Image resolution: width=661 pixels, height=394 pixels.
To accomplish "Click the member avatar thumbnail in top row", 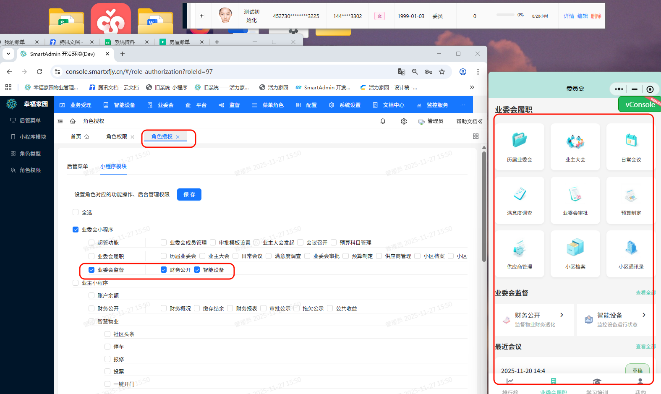I will click(225, 16).
